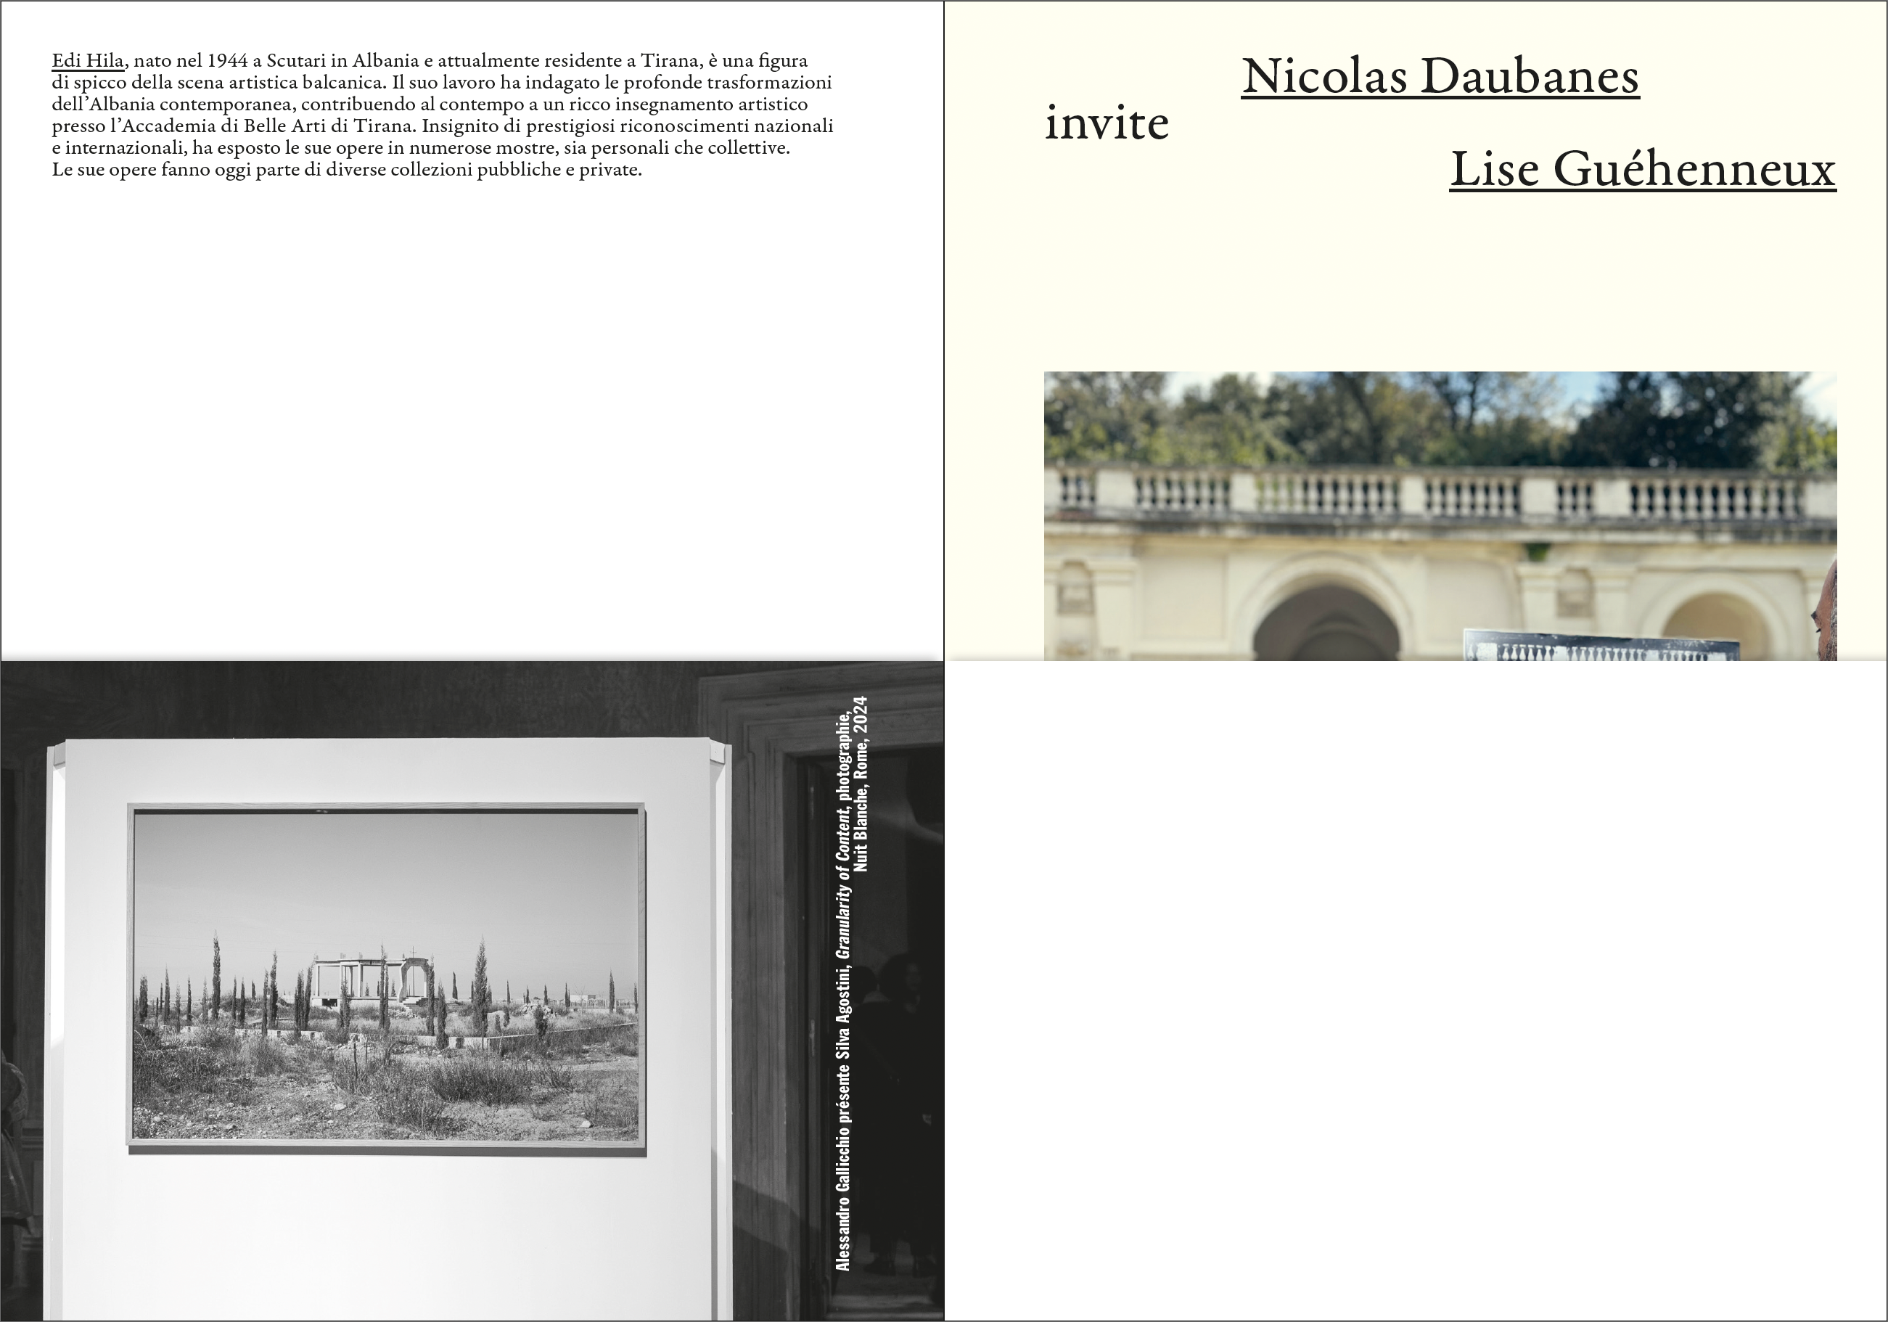Open the Edi Hila link
Viewport: 1888px width, 1322px height.
coord(88,61)
